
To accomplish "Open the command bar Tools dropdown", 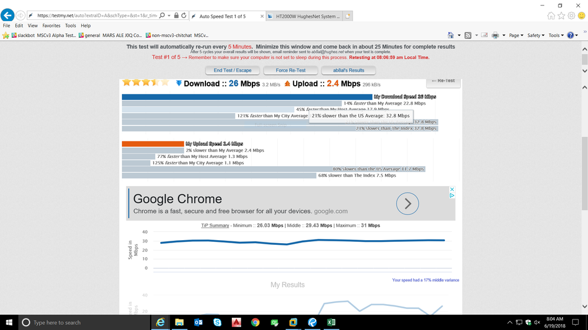I will tap(556, 36).
